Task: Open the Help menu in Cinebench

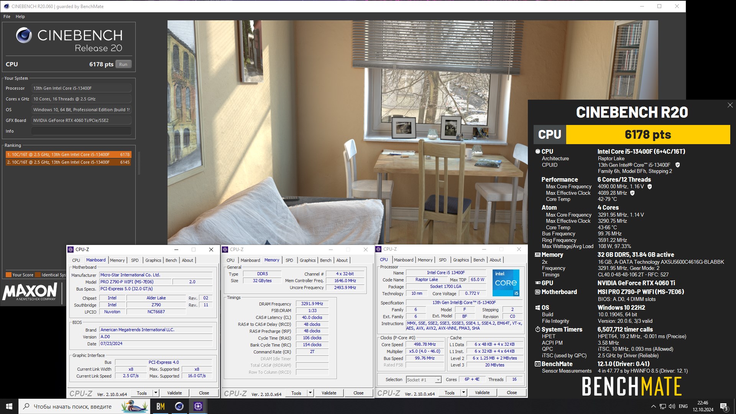Action: [20, 16]
